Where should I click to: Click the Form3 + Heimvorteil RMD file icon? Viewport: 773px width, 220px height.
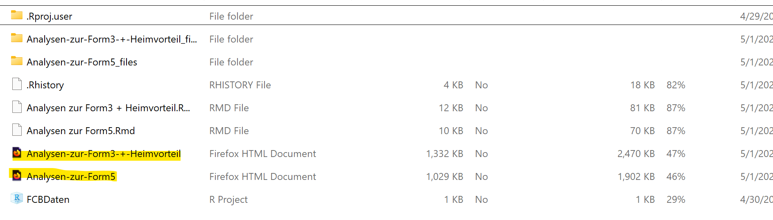pos(17,107)
